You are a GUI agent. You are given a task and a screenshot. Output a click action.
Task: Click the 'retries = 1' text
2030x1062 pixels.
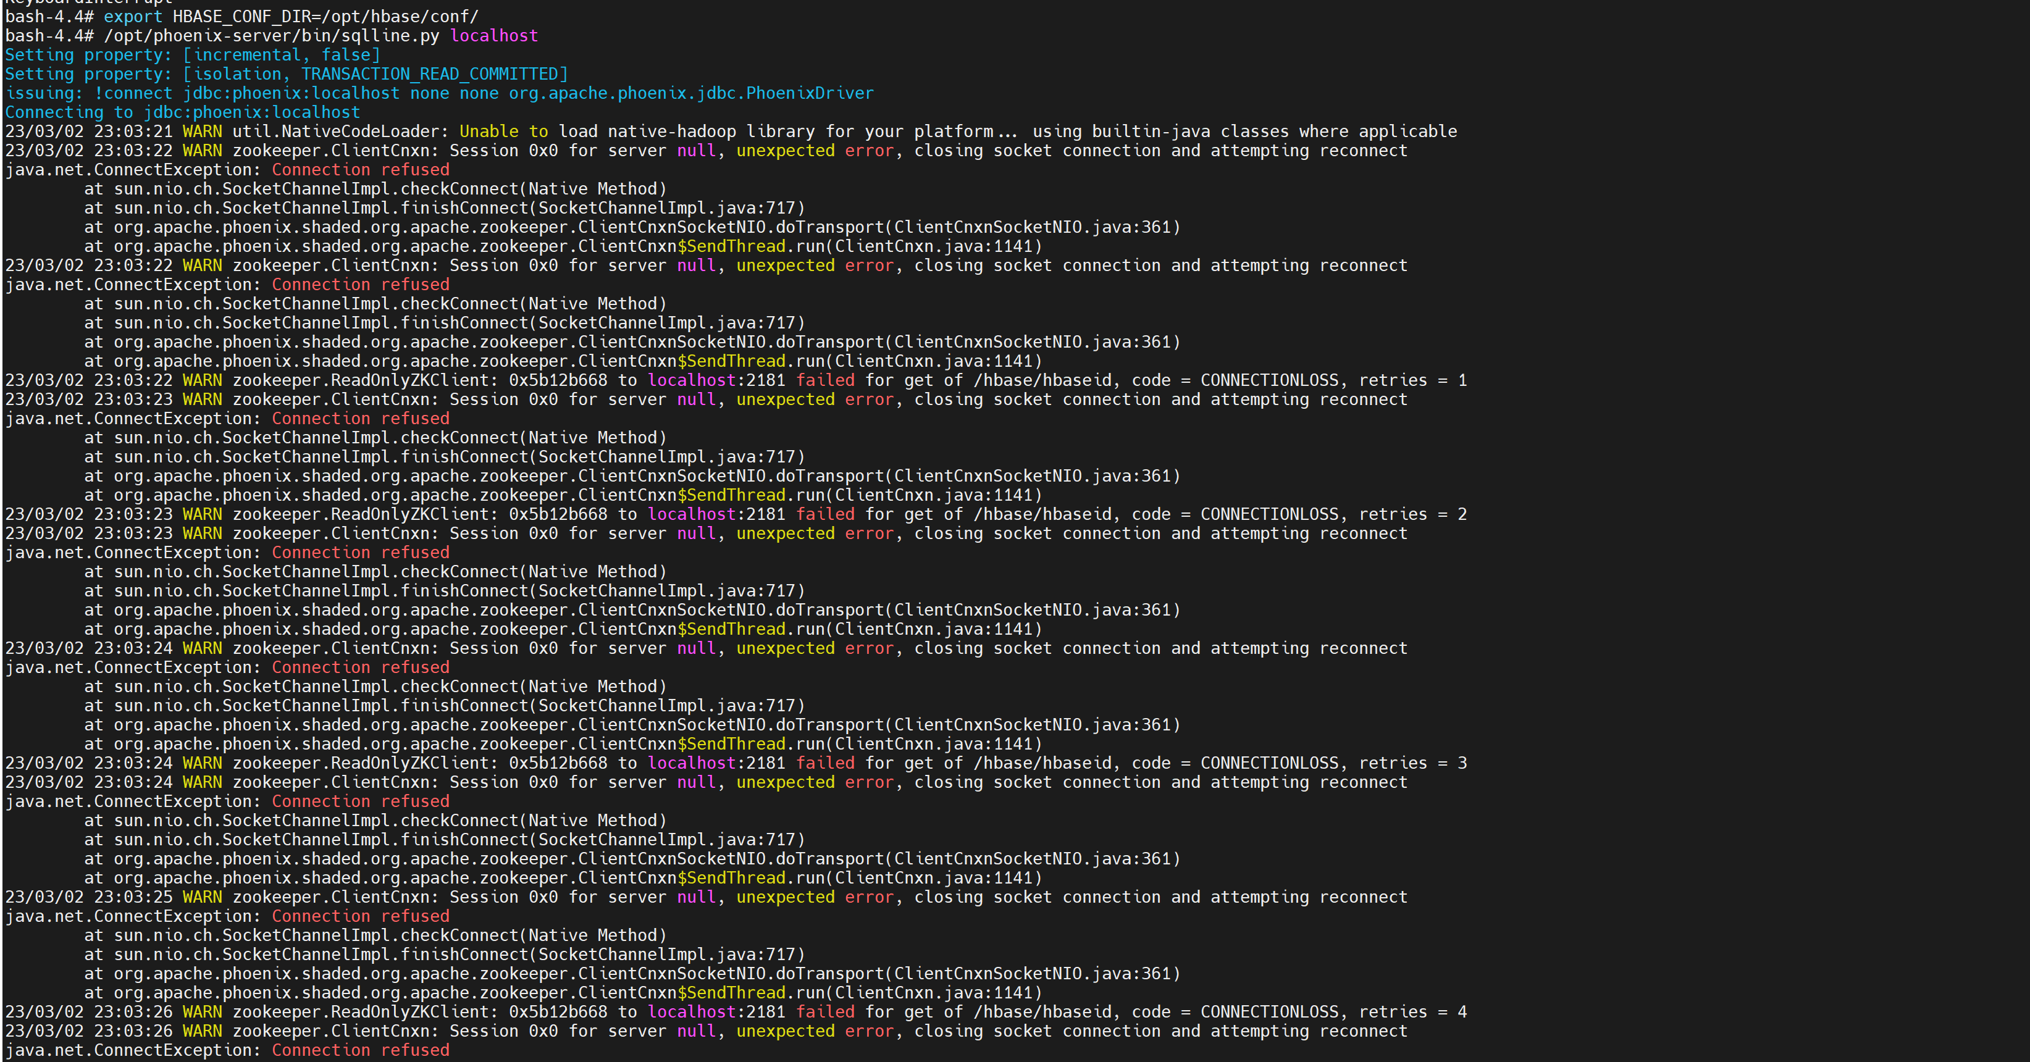coord(1413,380)
